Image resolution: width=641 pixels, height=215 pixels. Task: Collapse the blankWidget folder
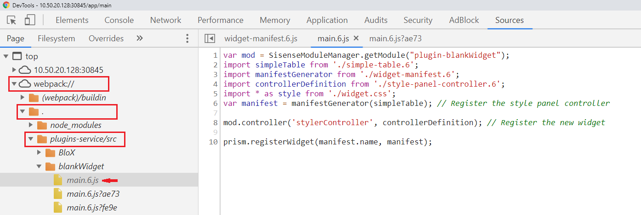pos(39,166)
